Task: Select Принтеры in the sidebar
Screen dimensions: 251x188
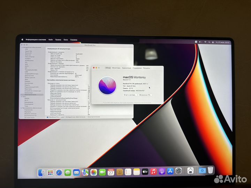Action: 28,89
